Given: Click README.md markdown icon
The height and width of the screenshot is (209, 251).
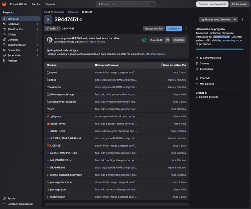Looking at the screenshot, I should click(x=48, y=167).
